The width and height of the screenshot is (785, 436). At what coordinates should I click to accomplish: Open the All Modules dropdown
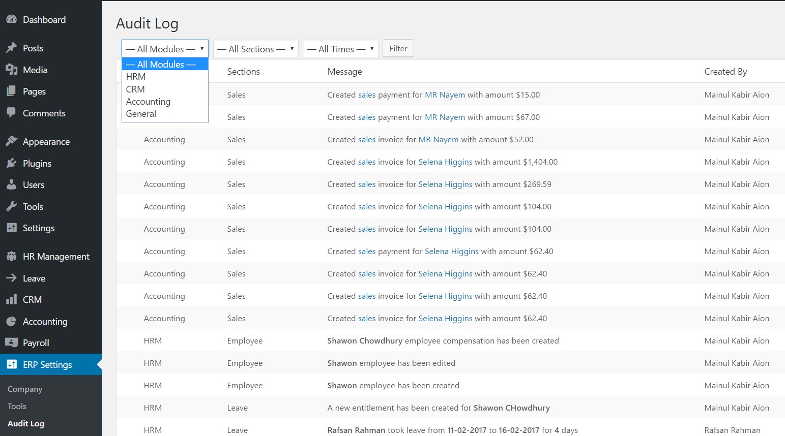[x=165, y=49]
